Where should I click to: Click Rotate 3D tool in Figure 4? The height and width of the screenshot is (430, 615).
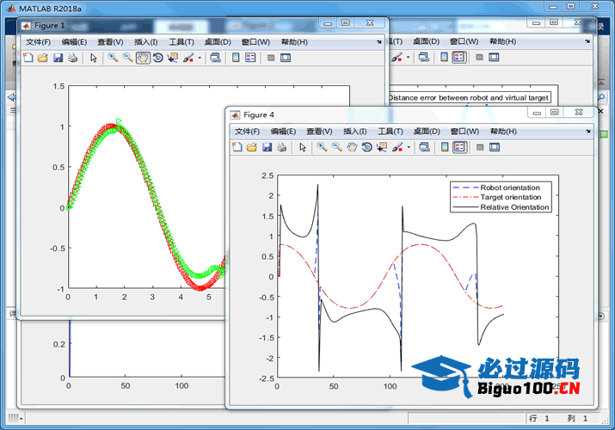pos(367,147)
